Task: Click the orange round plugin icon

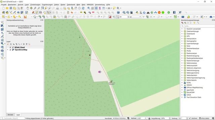Action: (x=159, y=13)
